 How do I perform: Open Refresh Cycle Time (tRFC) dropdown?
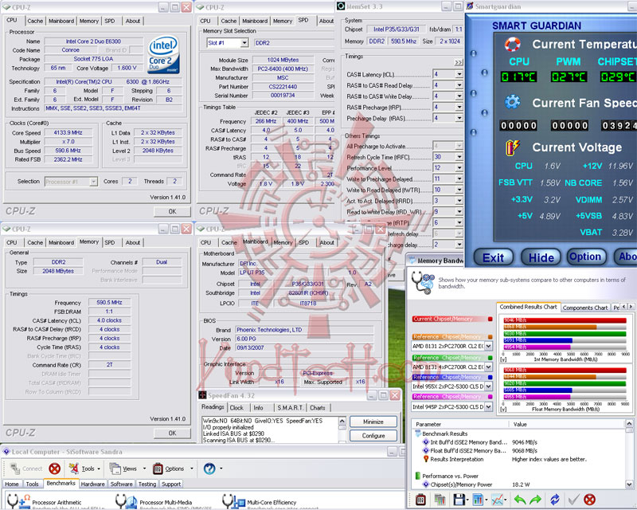point(459,157)
